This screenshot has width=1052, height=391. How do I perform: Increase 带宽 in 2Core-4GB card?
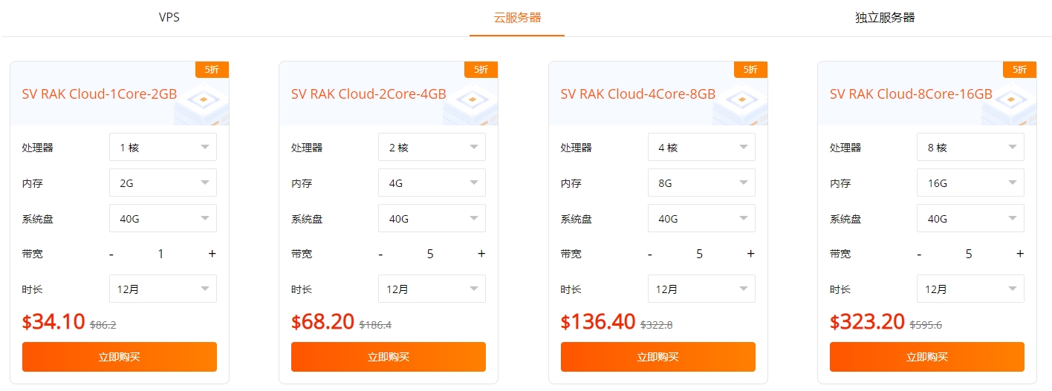[481, 254]
